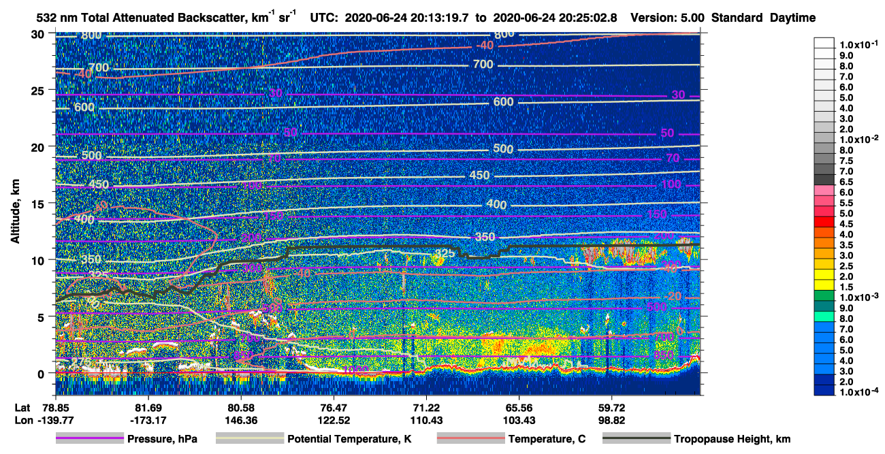The width and height of the screenshot is (885, 454).
Task: Select the pure red colorbar swatch
Action: pyautogui.click(x=824, y=222)
